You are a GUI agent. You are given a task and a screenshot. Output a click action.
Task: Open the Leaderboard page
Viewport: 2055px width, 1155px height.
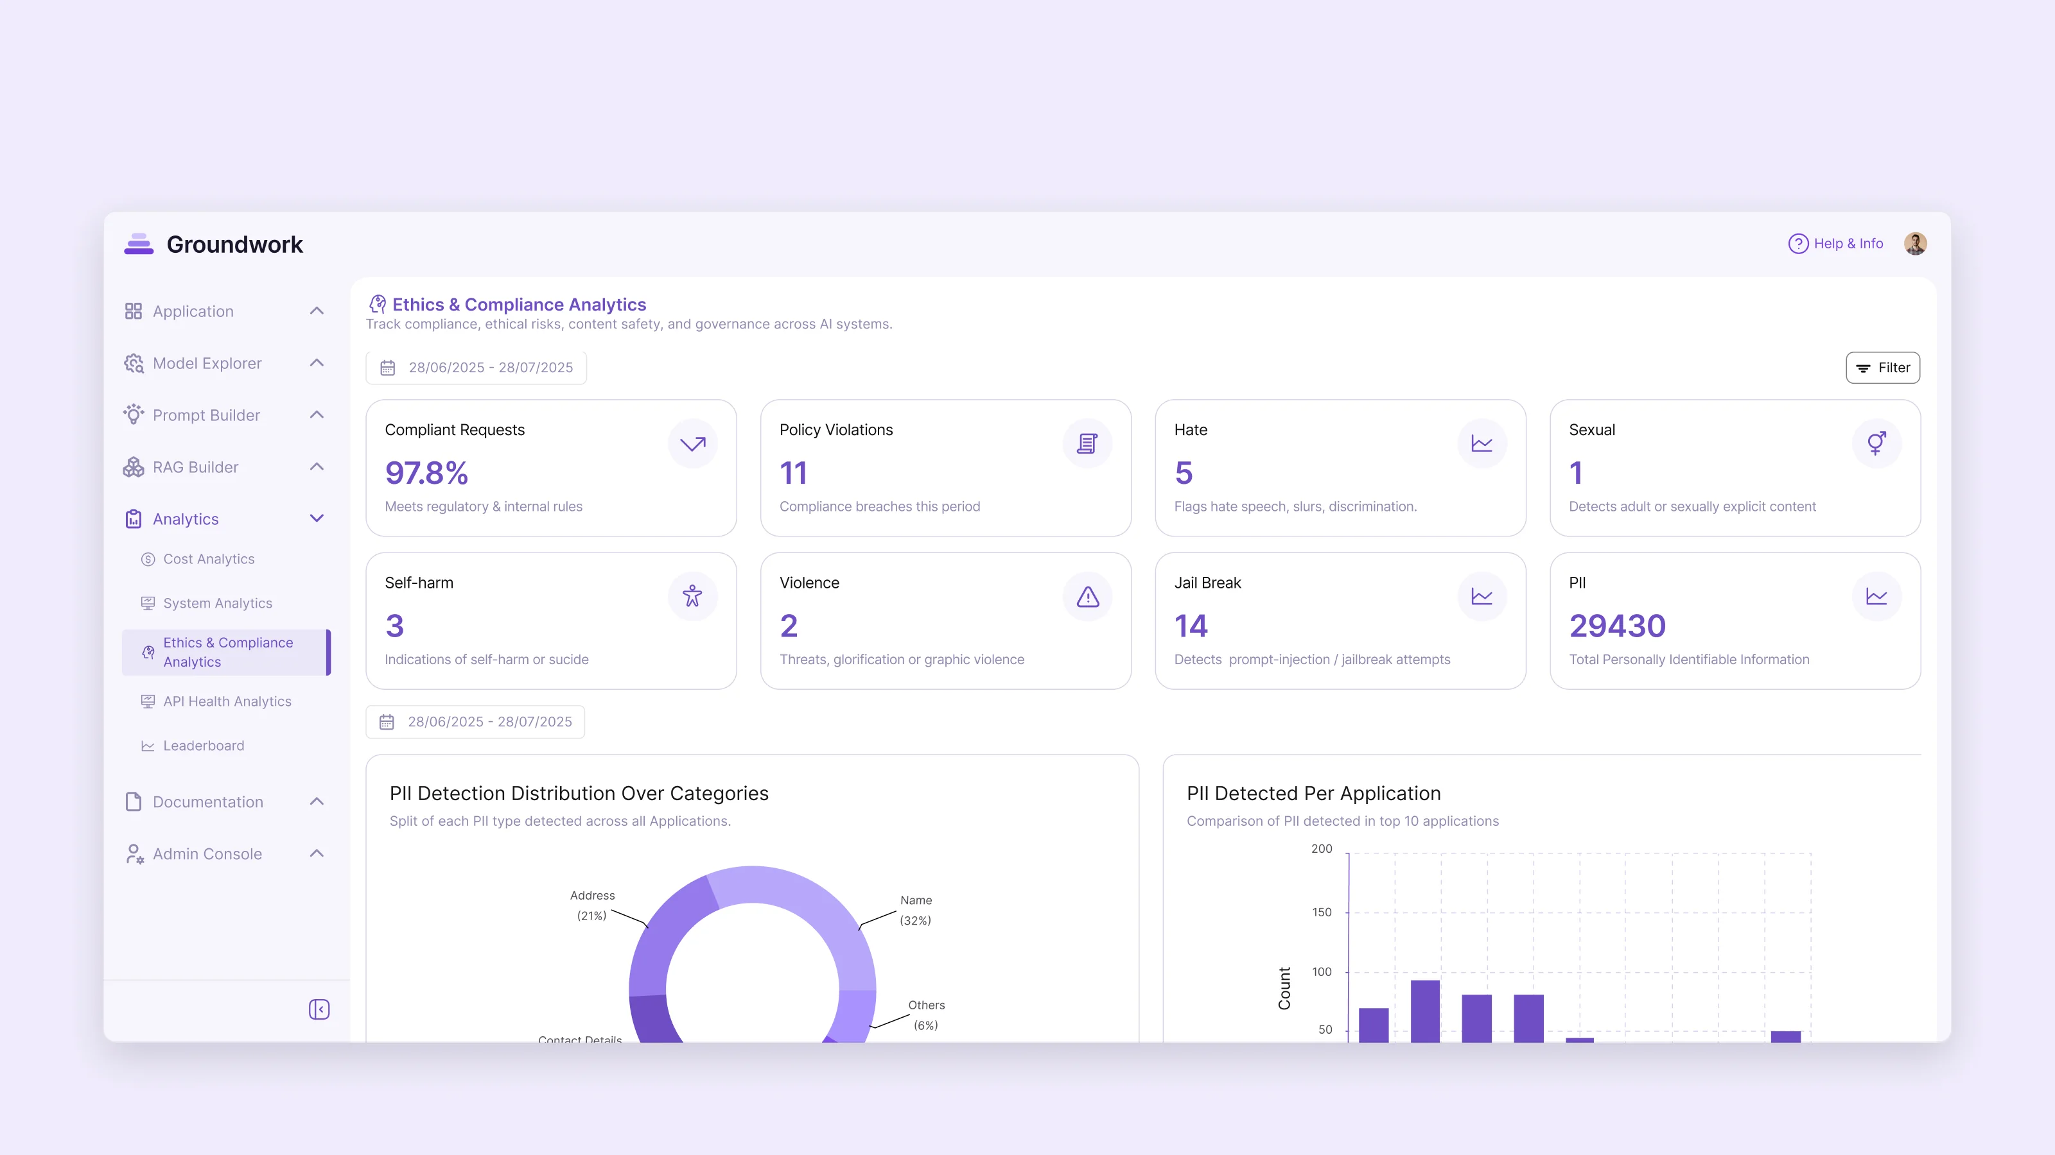(204, 745)
